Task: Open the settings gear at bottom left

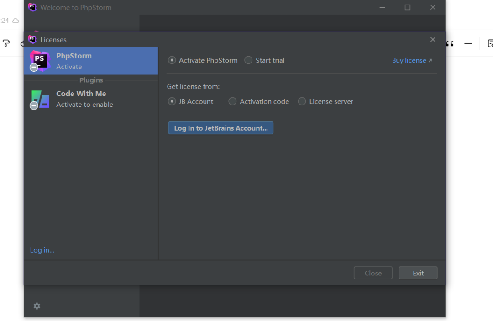Action: click(37, 306)
